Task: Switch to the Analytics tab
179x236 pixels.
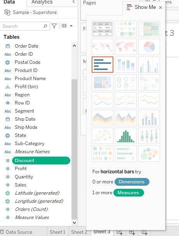Action: pyautogui.click(x=42, y=2)
